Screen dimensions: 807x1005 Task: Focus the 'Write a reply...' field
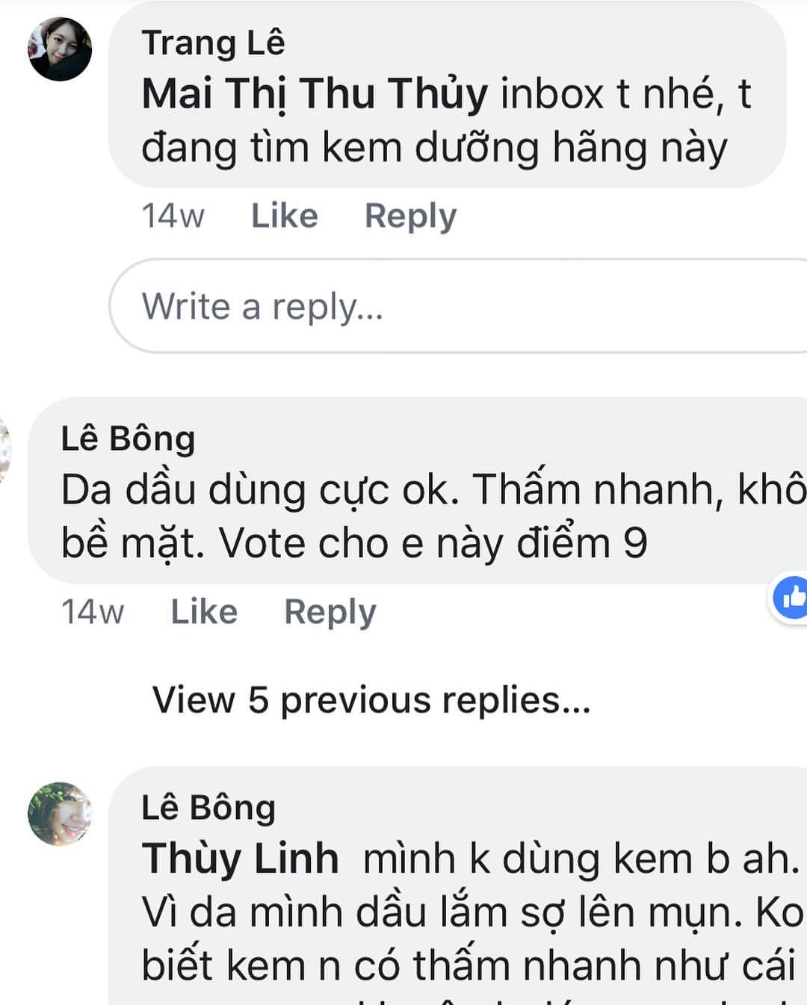click(x=448, y=306)
